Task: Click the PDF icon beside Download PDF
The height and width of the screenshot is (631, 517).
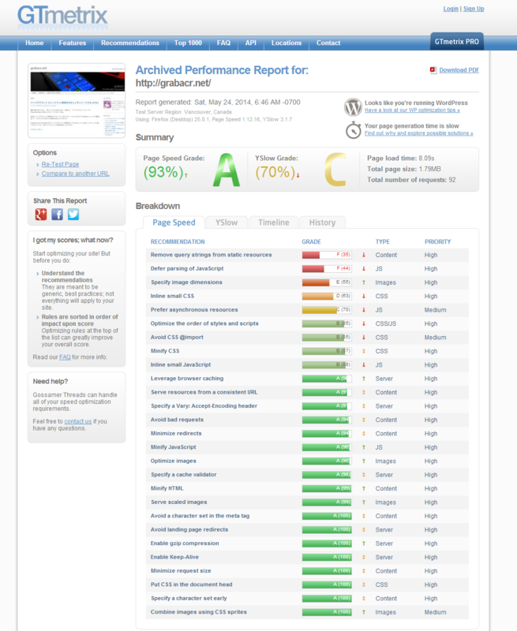Action: [433, 70]
